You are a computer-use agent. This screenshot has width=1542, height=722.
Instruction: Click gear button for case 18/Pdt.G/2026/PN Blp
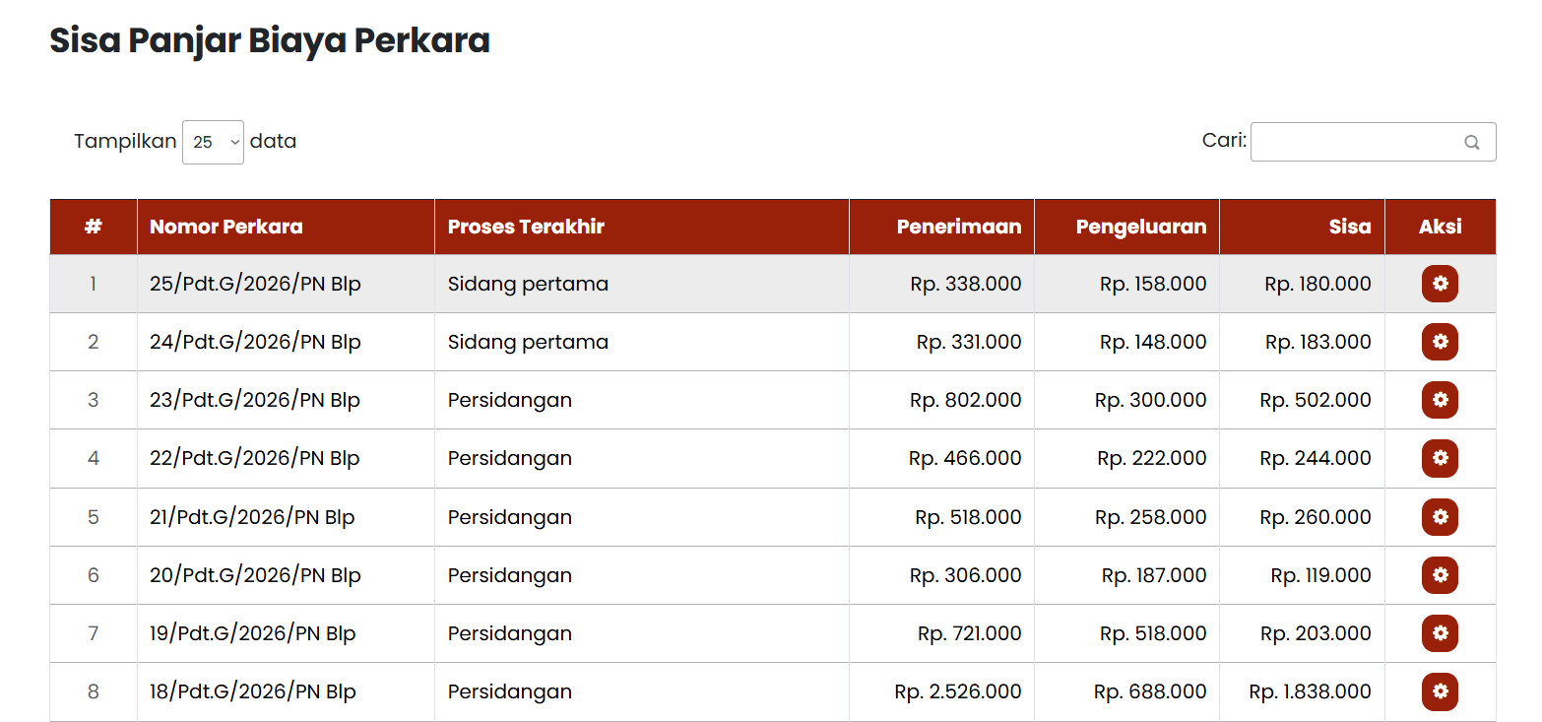(1440, 691)
